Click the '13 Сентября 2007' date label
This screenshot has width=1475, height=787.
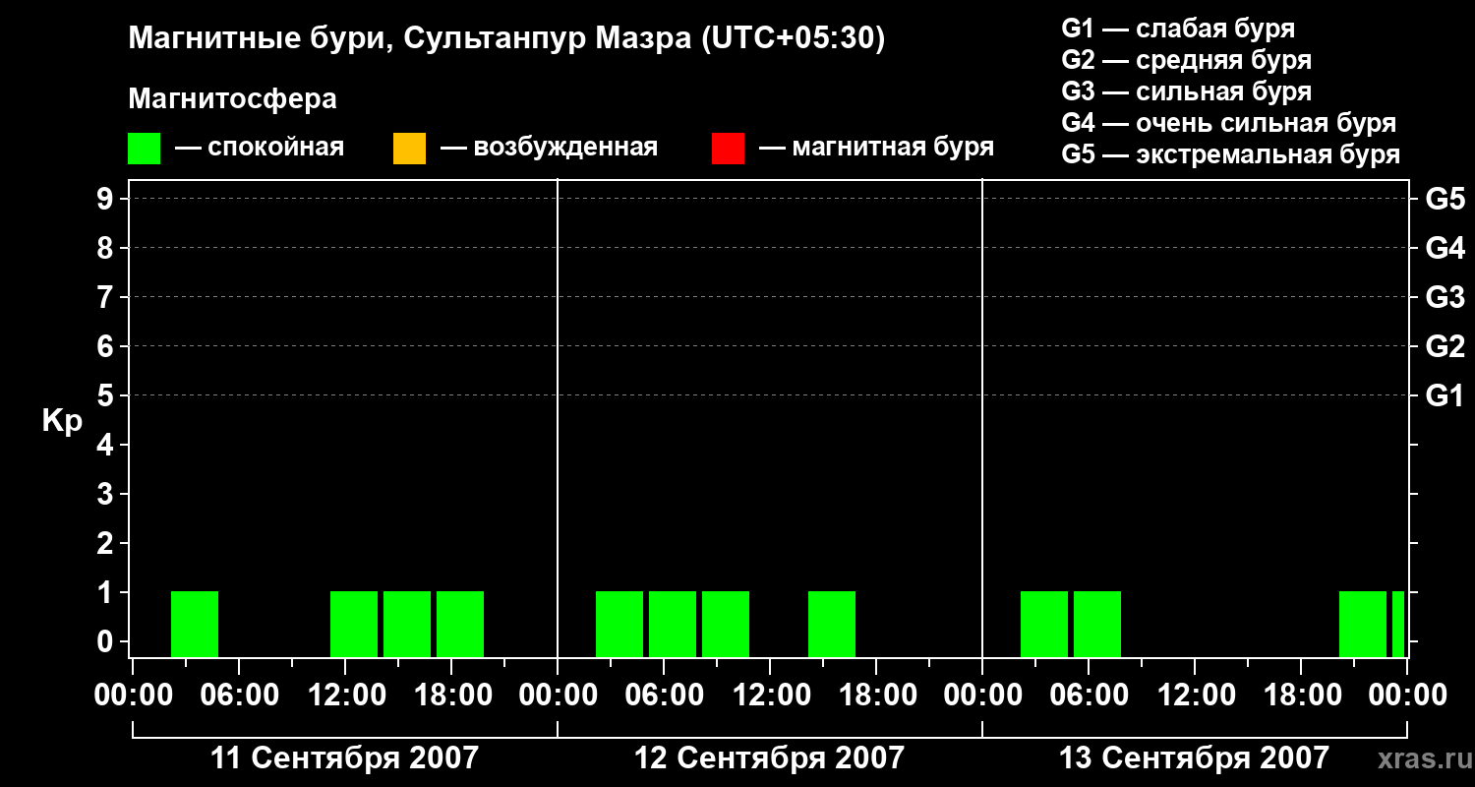tap(1194, 757)
